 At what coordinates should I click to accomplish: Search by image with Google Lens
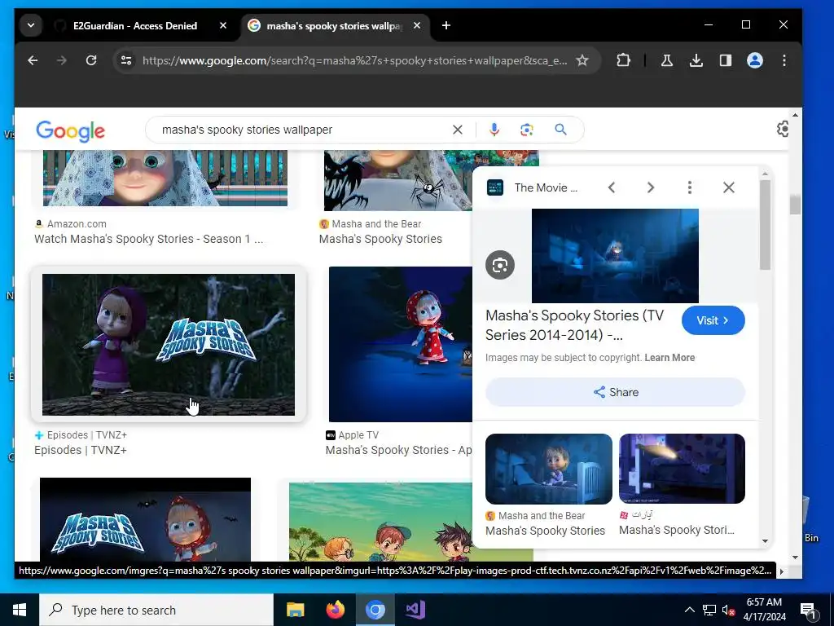527,130
